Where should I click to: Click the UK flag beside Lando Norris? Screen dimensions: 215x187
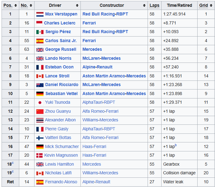click(x=40, y=59)
